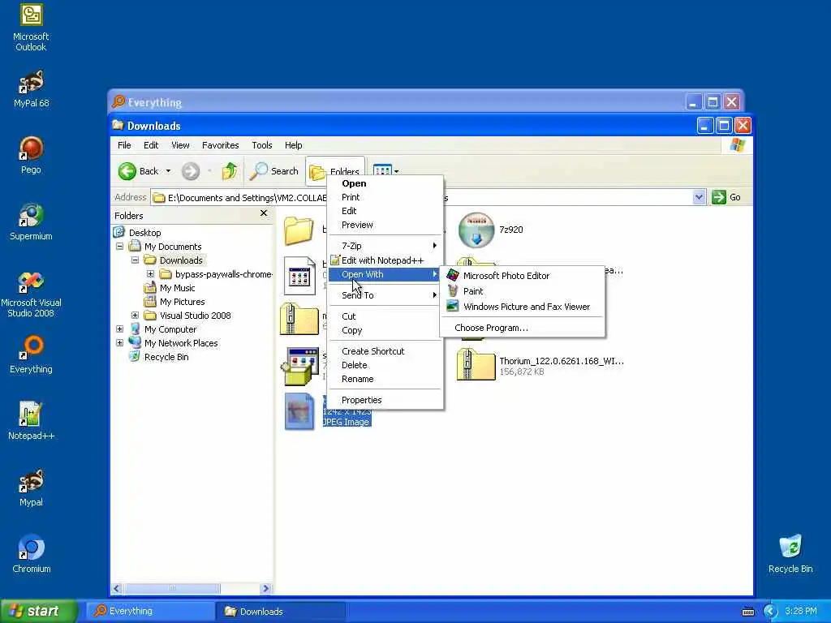Open the Tools menu
This screenshot has width=831, height=623.
tap(262, 145)
